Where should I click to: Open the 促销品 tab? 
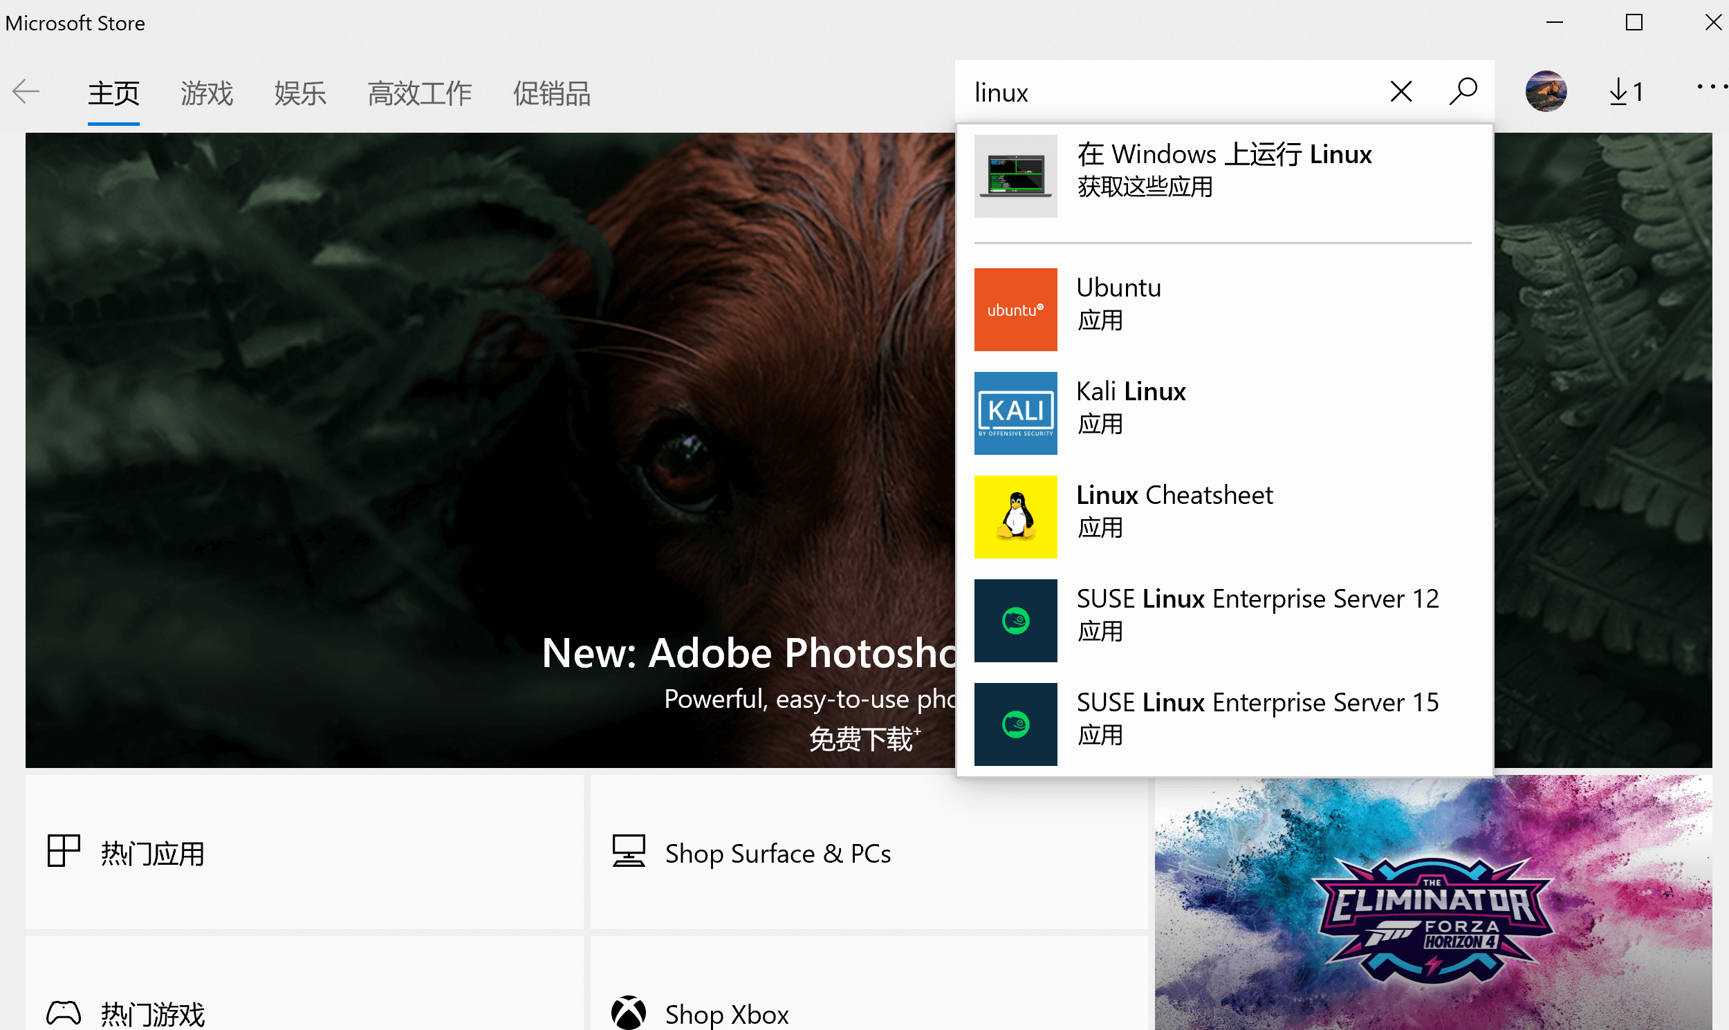tap(551, 93)
